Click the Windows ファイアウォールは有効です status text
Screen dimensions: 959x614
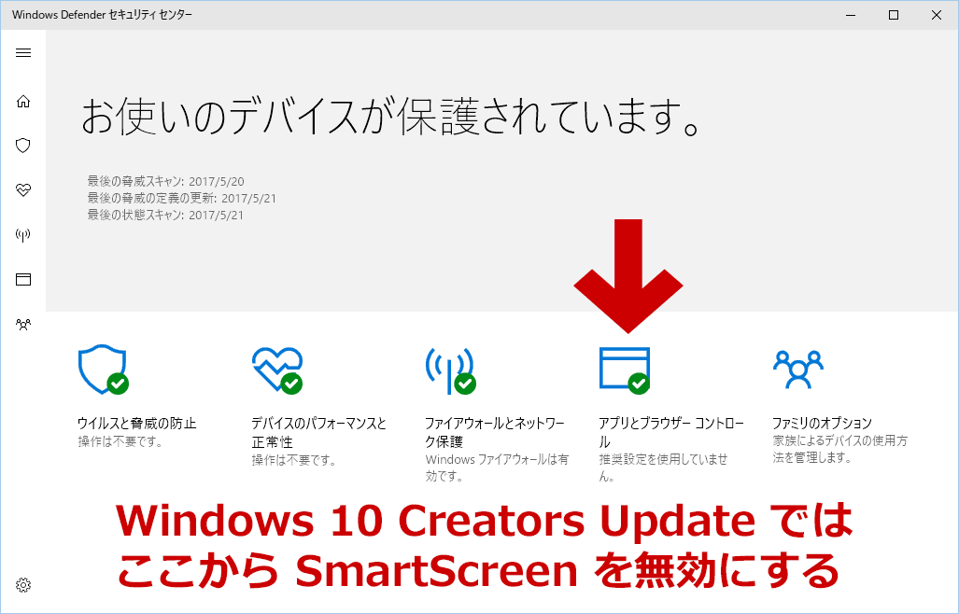pyautogui.click(x=497, y=467)
